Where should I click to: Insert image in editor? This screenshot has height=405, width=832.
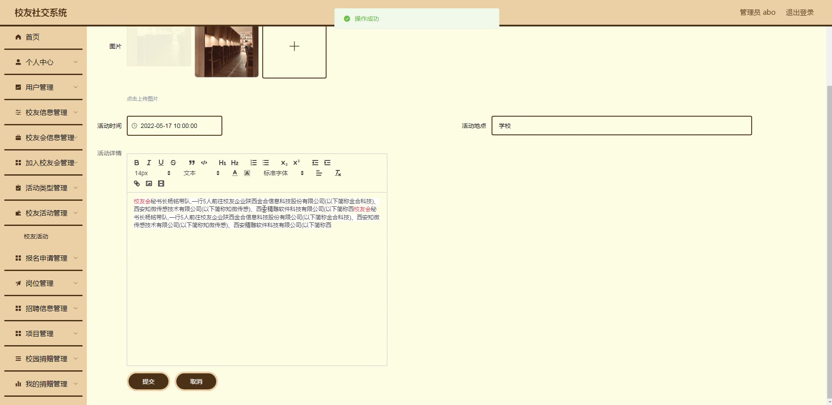[x=149, y=183]
